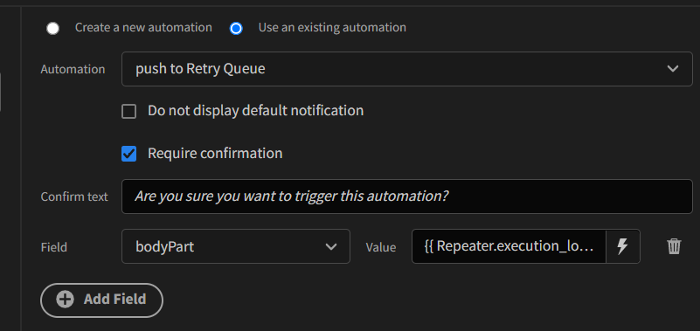Click the Add Field button
This screenshot has width=700, height=331.
point(101,300)
